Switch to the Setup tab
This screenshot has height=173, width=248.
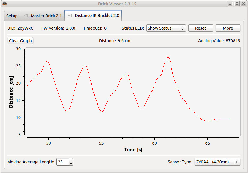tap(12, 16)
